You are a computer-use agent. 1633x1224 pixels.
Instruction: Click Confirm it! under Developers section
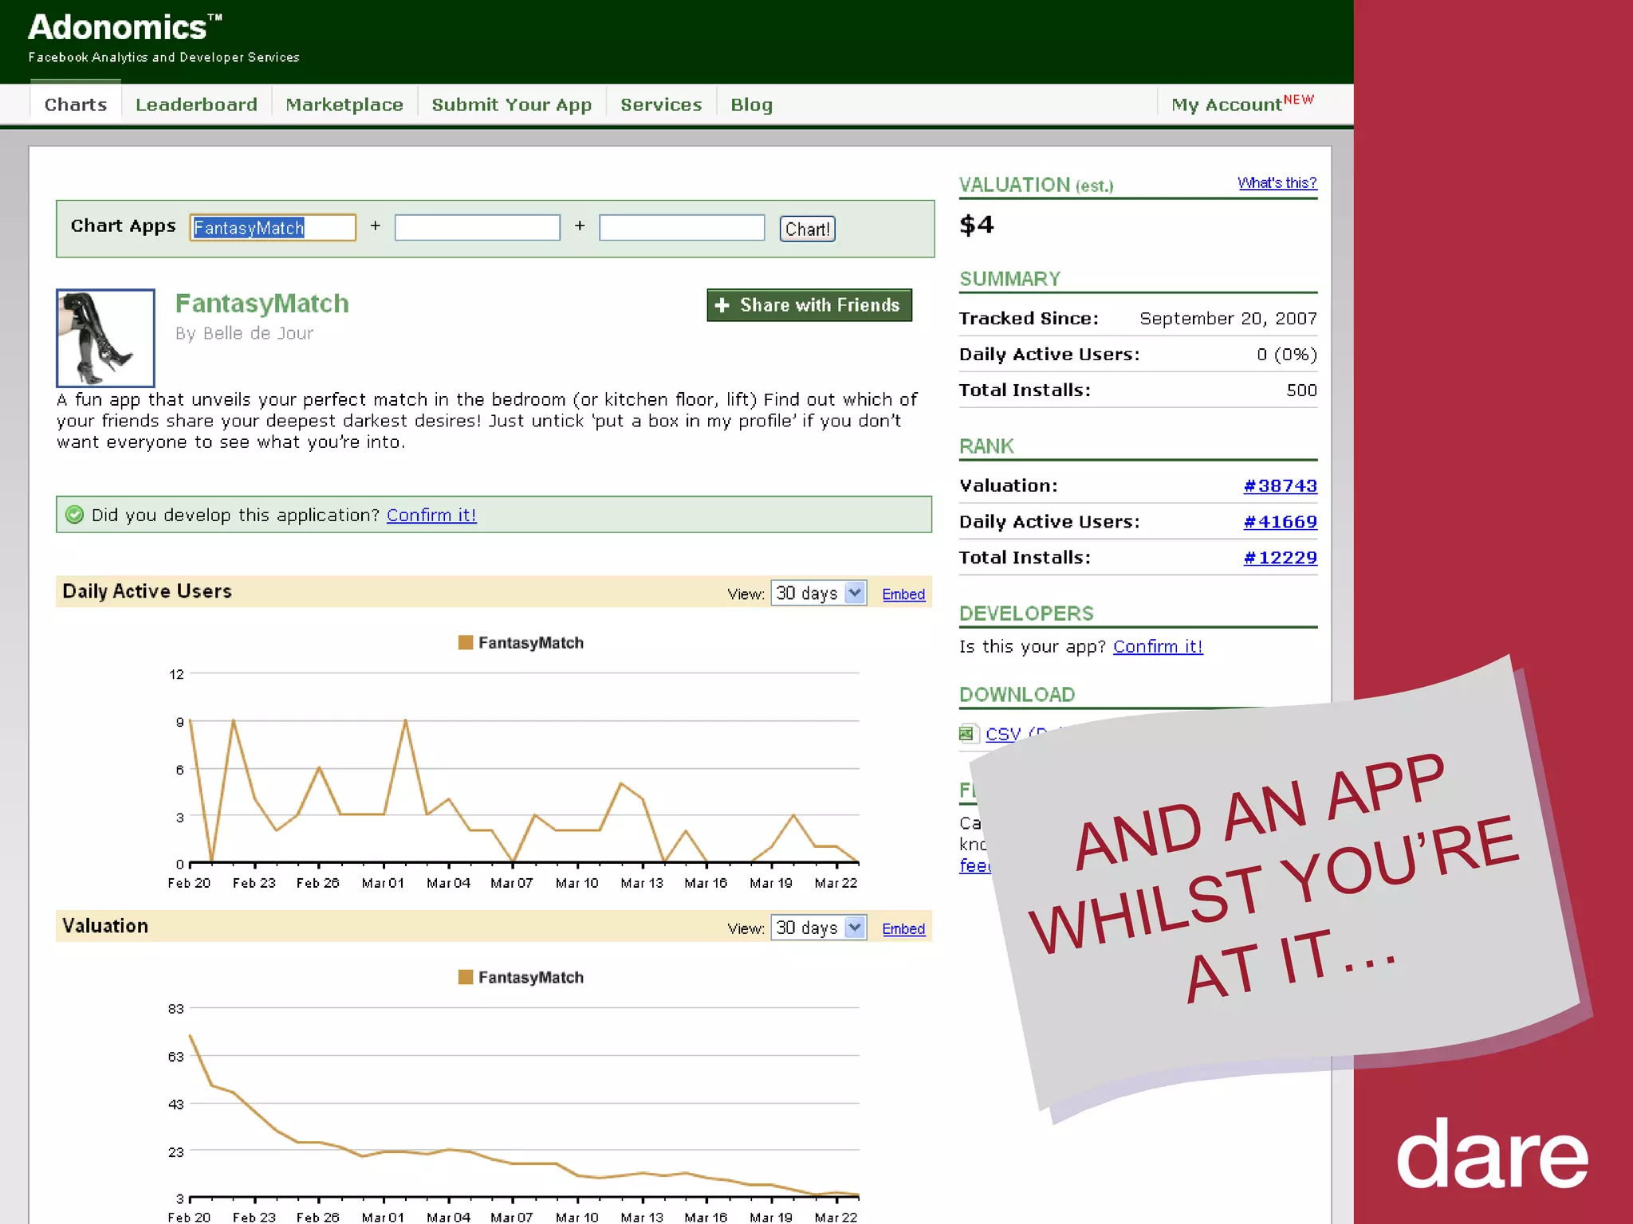(1158, 646)
